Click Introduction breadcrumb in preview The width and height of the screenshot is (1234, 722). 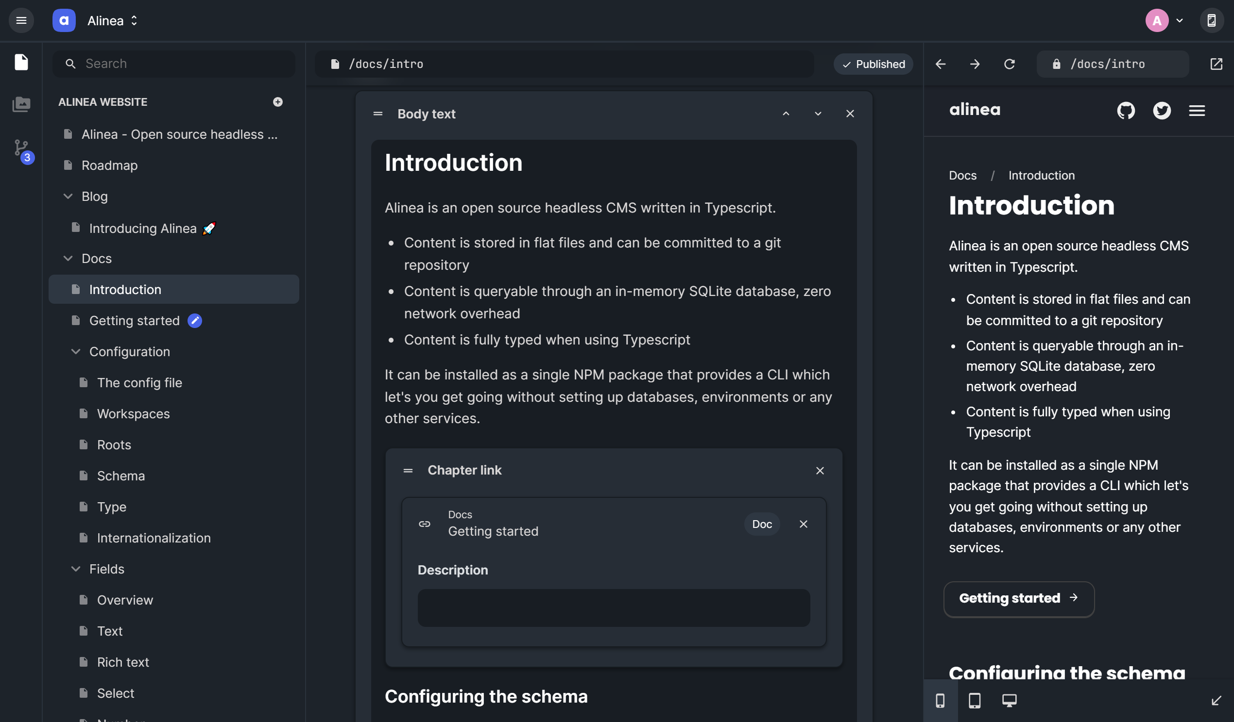pos(1042,175)
